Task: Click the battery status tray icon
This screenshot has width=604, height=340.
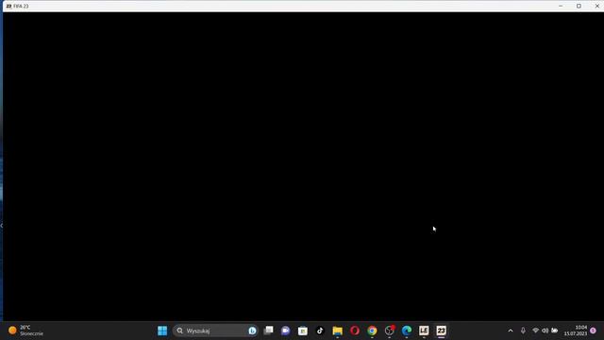Action: [x=555, y=331]
